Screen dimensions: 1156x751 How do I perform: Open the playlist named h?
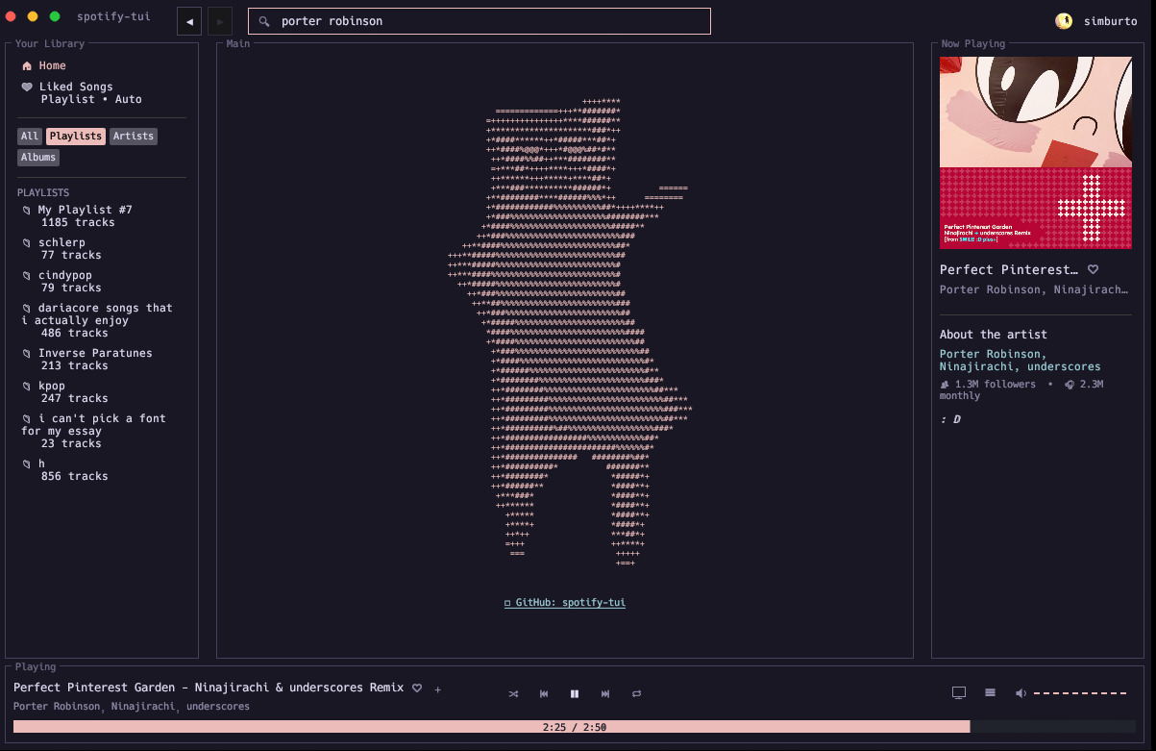click(41, 463)
